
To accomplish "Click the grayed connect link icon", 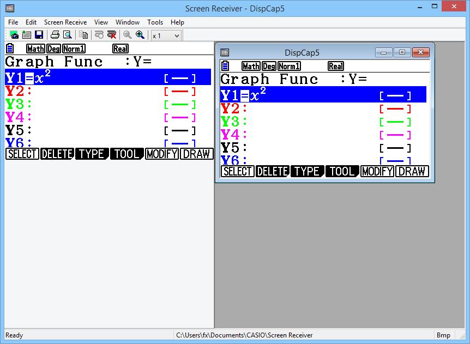I will (x=99, y=35).
